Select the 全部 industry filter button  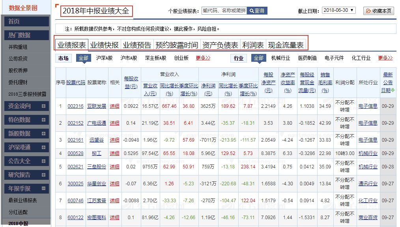[258, 58]
